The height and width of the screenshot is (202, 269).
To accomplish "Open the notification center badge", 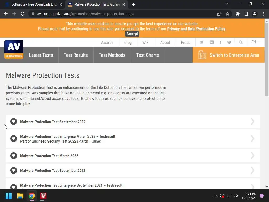I will coord(261,196).
